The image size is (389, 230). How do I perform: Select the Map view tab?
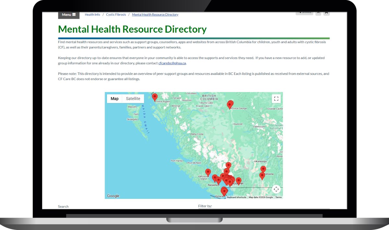pos(114,99)
